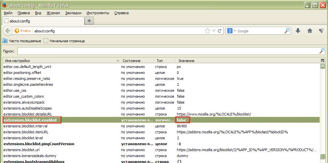Viewport: 328px width, 163px height.
Task: Click the mozilla.org blocklist details URL value
Action: click(x=214, y=114)
